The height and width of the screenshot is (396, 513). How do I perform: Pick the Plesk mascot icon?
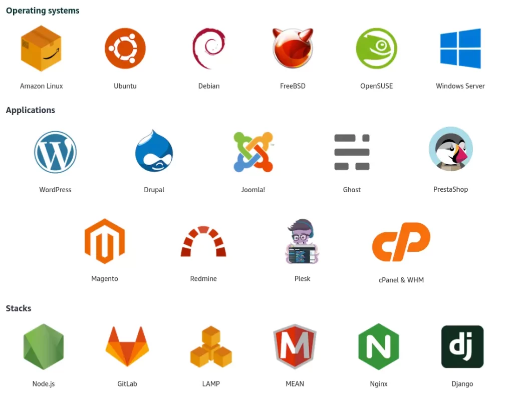click(302, 241)
